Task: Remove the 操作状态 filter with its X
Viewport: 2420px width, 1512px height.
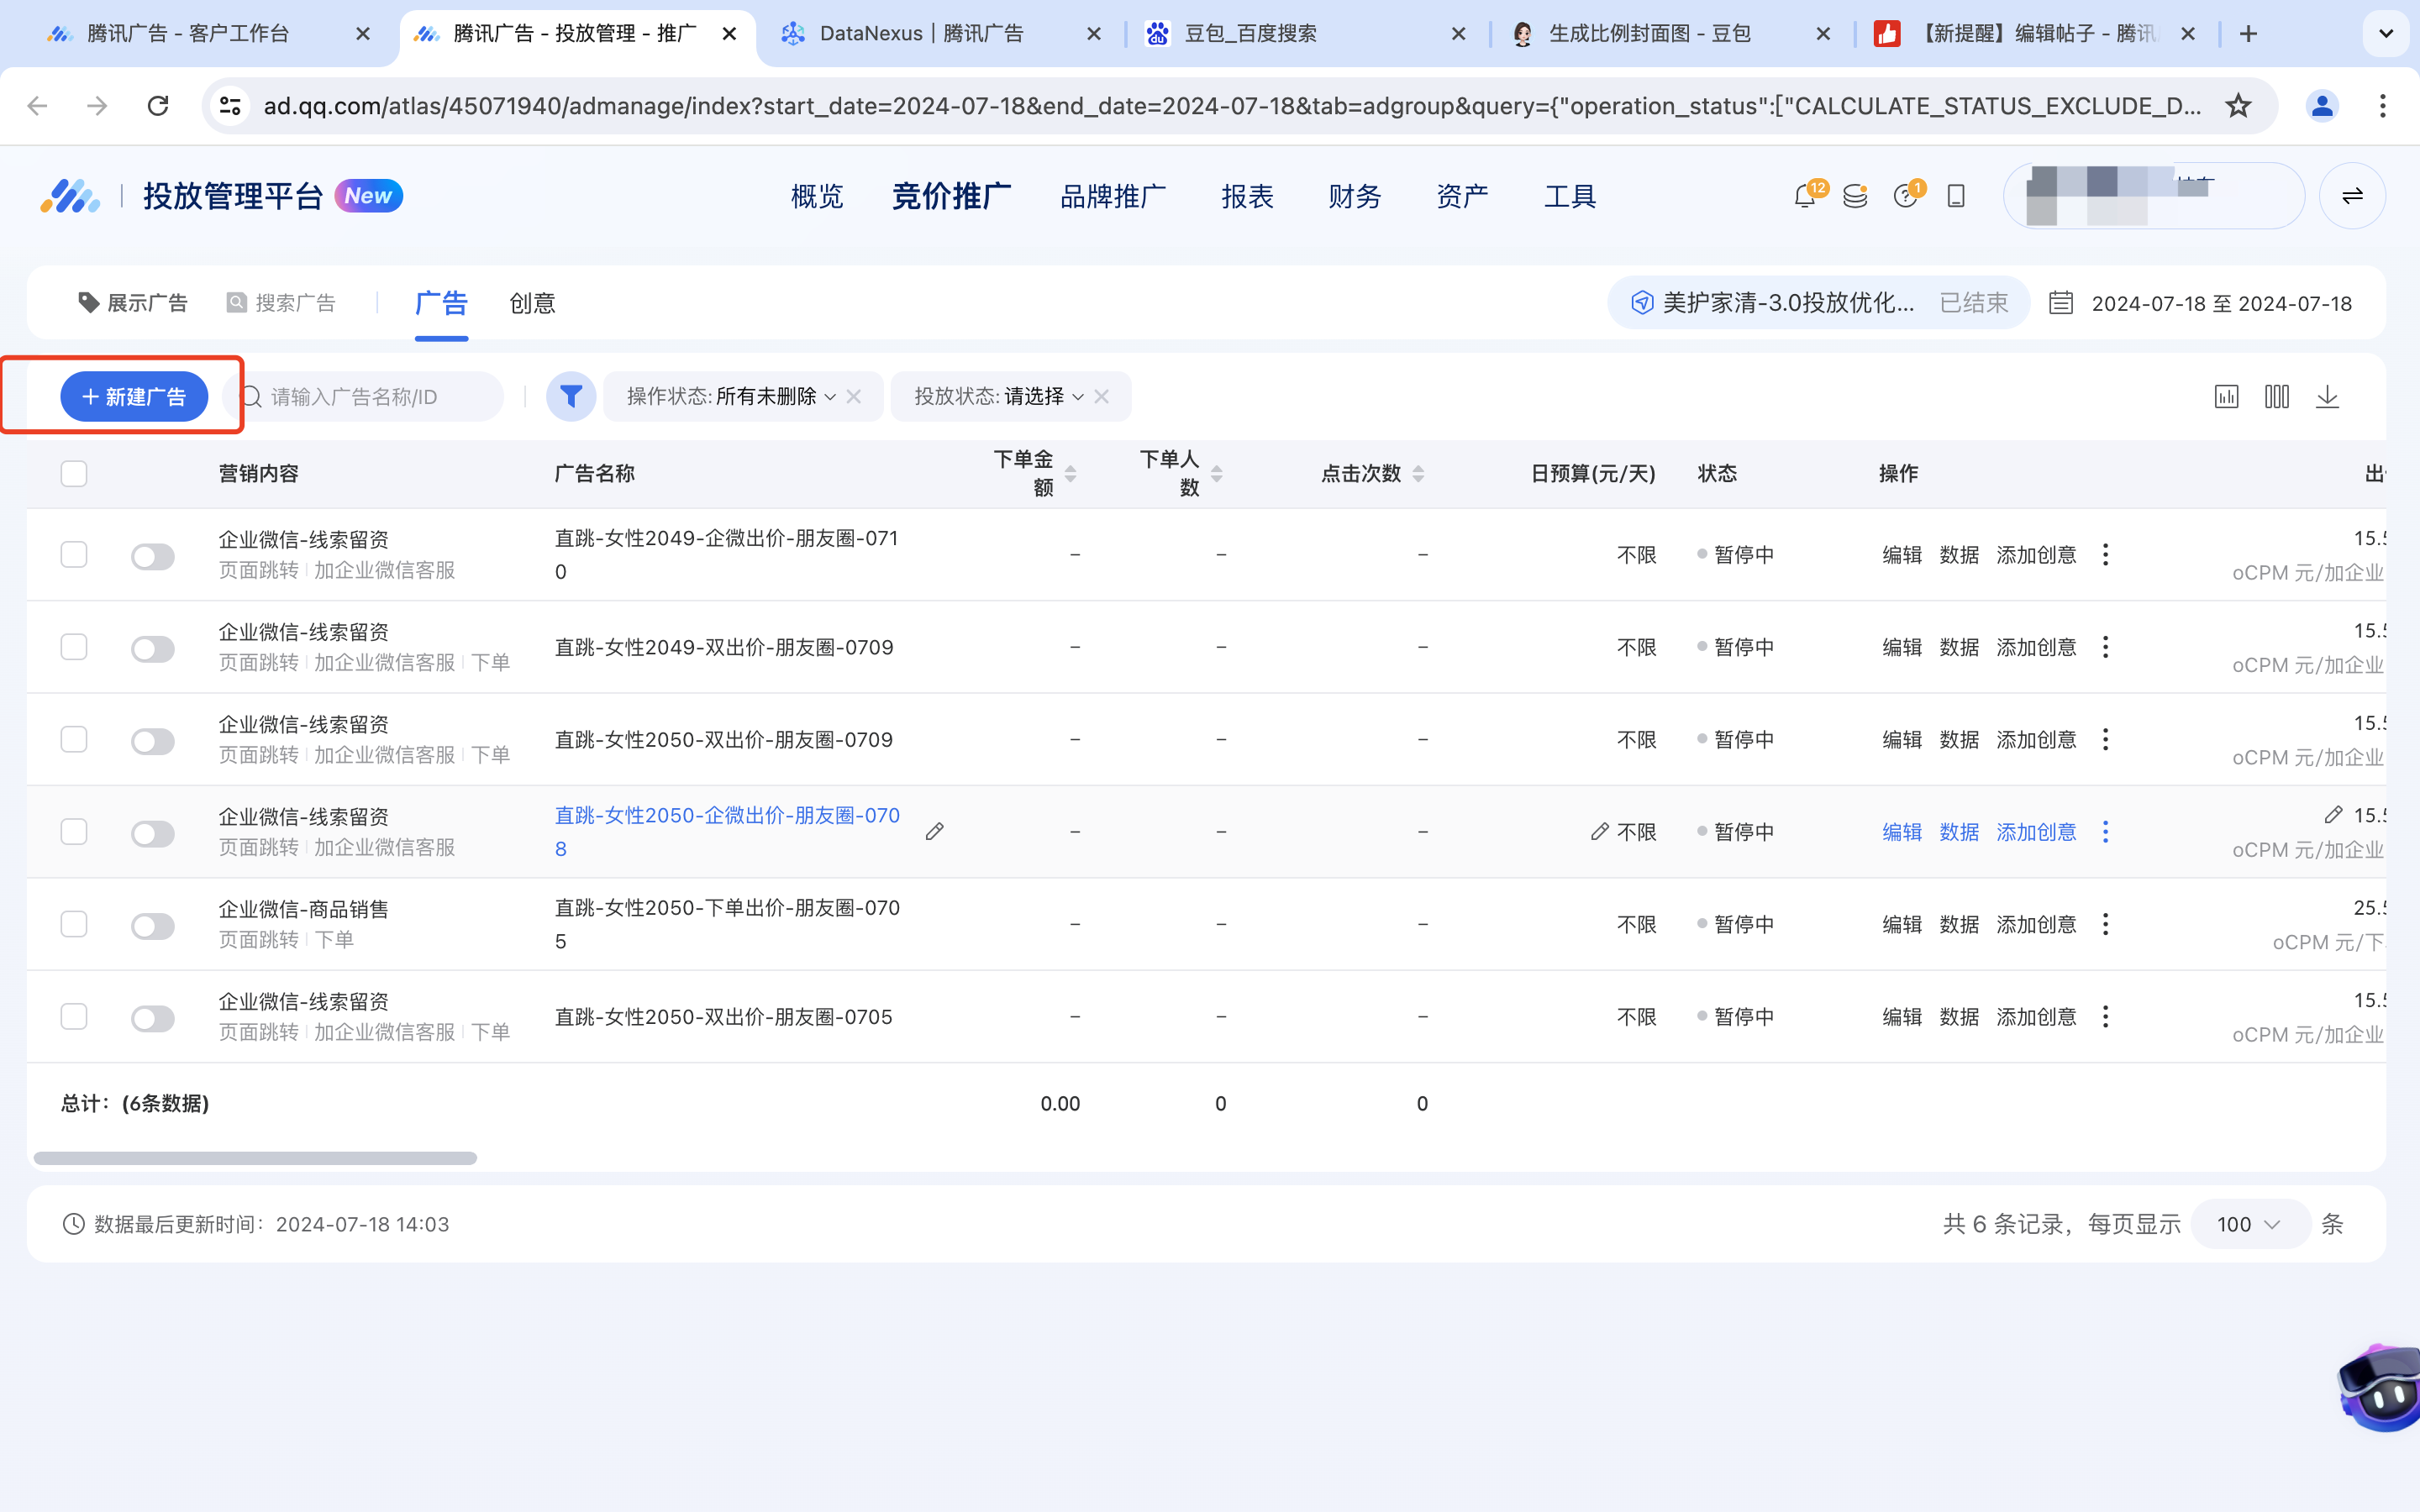Action: 854,397
